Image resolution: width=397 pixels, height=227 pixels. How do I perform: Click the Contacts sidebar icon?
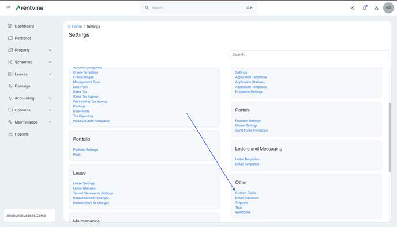point(10,110)
